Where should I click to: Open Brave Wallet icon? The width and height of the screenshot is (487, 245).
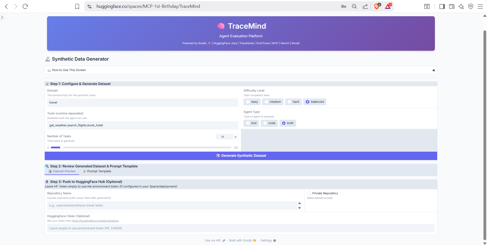coord(452,6)
